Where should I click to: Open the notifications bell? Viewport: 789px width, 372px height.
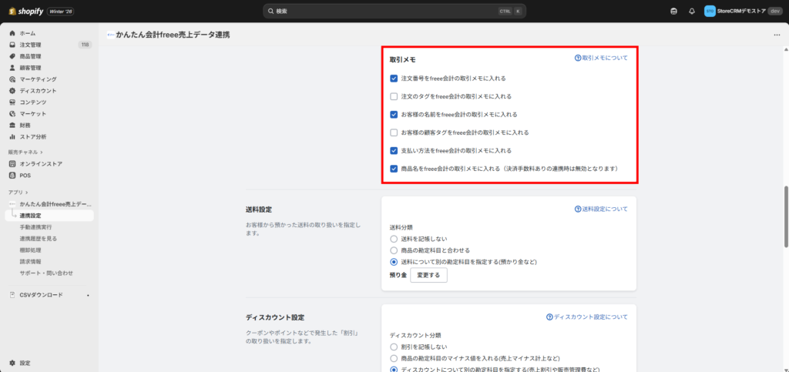[692, 11]
